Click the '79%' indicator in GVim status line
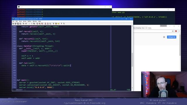The width and height of the screenshot is (187, 105). 128,90
